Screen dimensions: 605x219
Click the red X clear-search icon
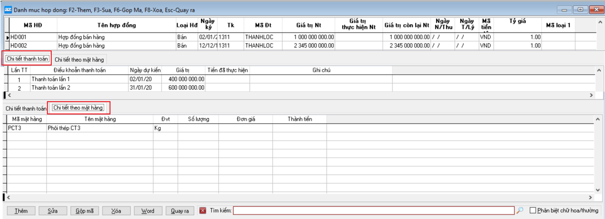[x=203, y=211]
